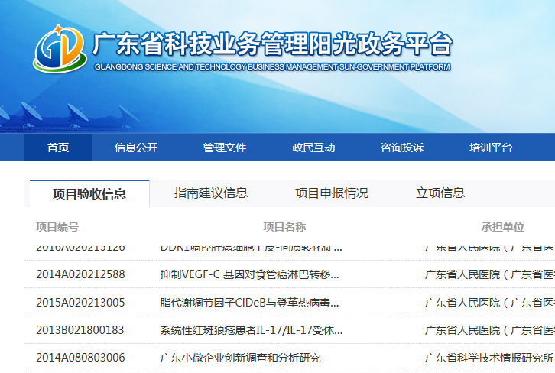Viewport: 555px width, 373px height.
Task: Click the 广东省科学技术情报研究所 unit entry
Action: point(489,358)
